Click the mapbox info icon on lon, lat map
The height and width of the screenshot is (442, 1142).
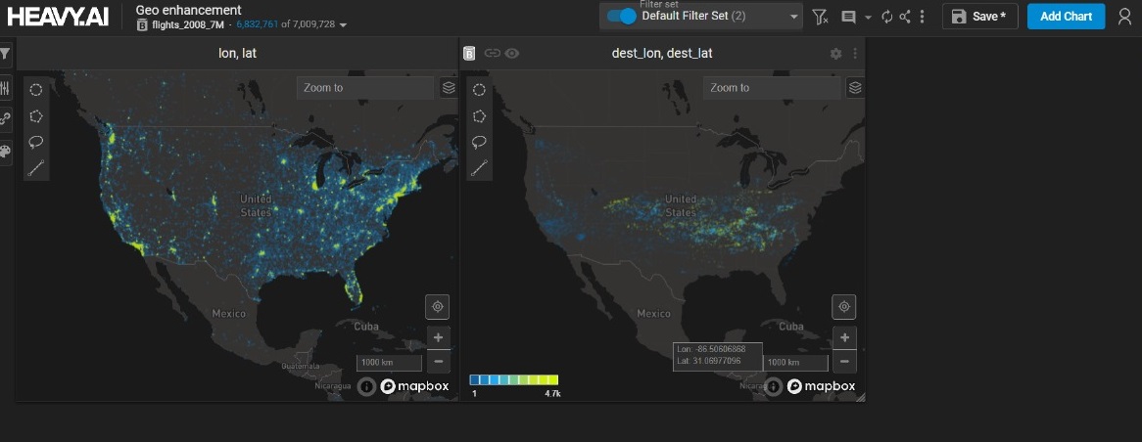pyautogui.click(x=366, y=386)
